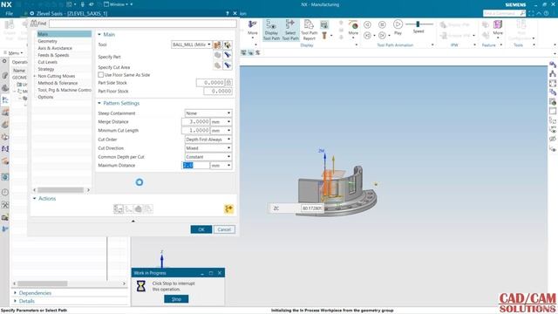Viewport: 558px width, 314px height.
Task: Click Specify Cut Area selection icon
Action: point(217,65)
